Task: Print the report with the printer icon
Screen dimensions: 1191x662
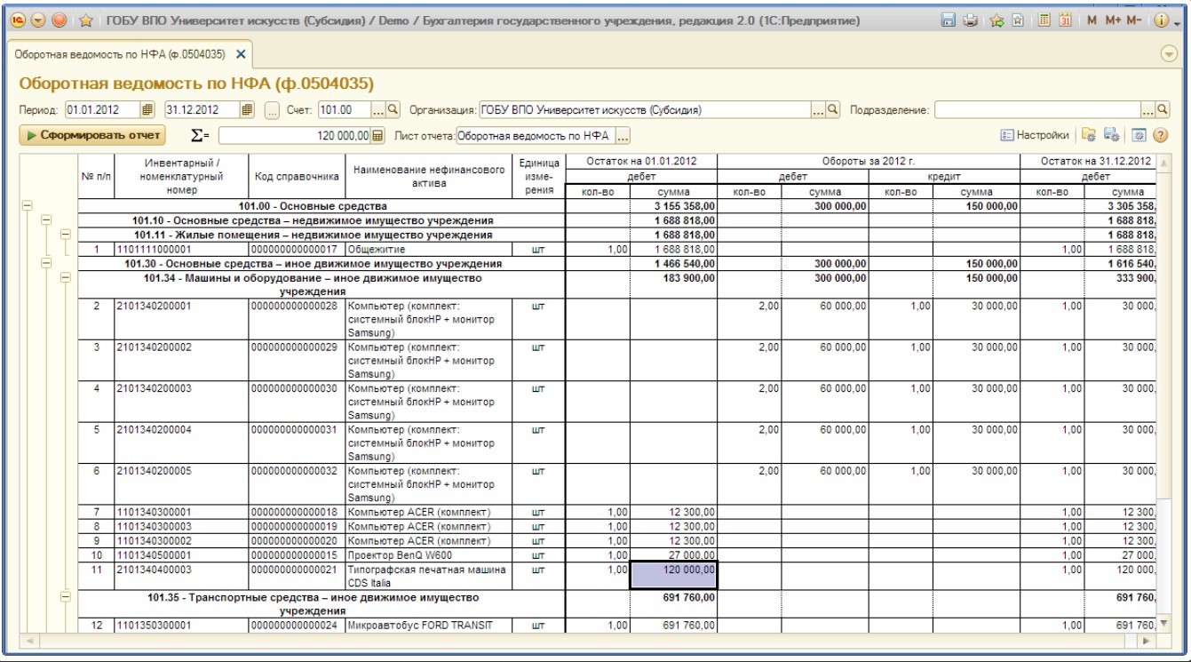Action: (x=971, y=20)
